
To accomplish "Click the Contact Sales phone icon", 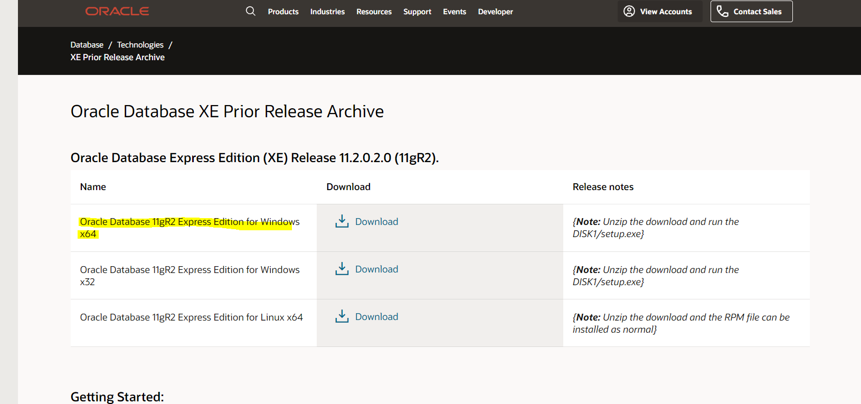I will [x=722, y=11].
